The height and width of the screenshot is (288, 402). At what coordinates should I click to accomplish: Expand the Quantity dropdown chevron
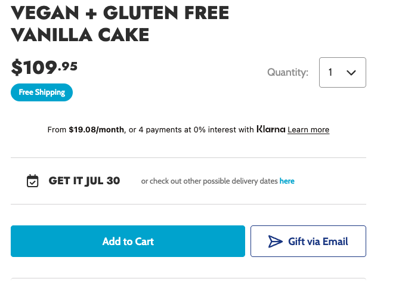pyautogui.click(x=351, y=73)
